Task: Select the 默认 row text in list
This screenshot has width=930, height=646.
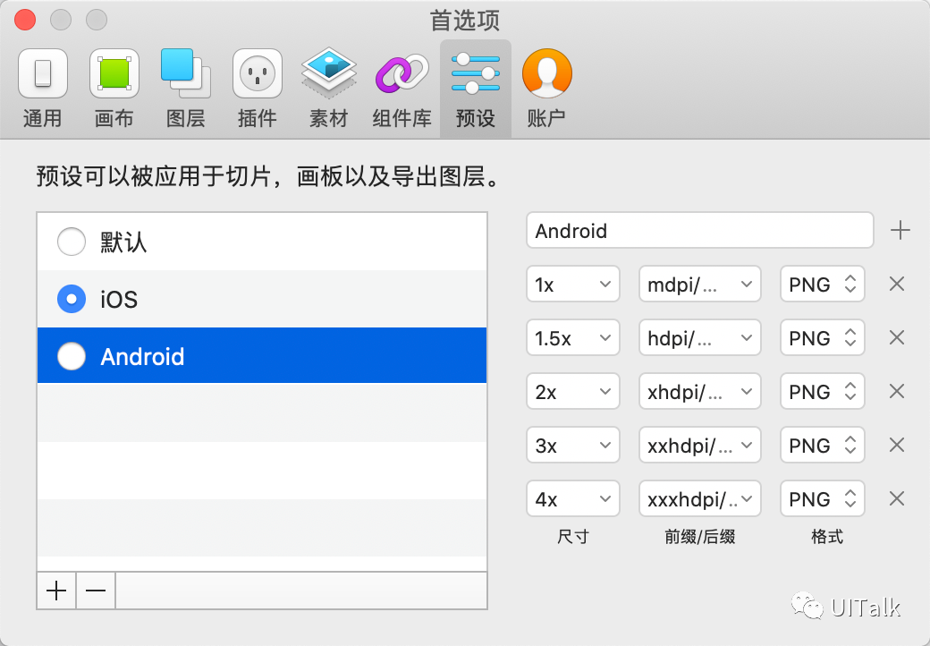Action: [123, 242]
